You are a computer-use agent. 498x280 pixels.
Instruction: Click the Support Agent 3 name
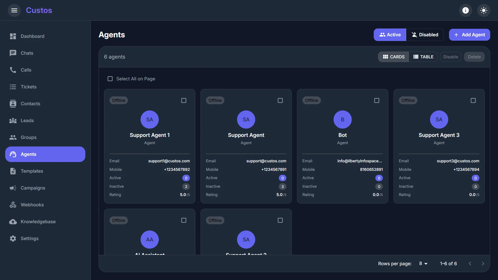point(439,135)
